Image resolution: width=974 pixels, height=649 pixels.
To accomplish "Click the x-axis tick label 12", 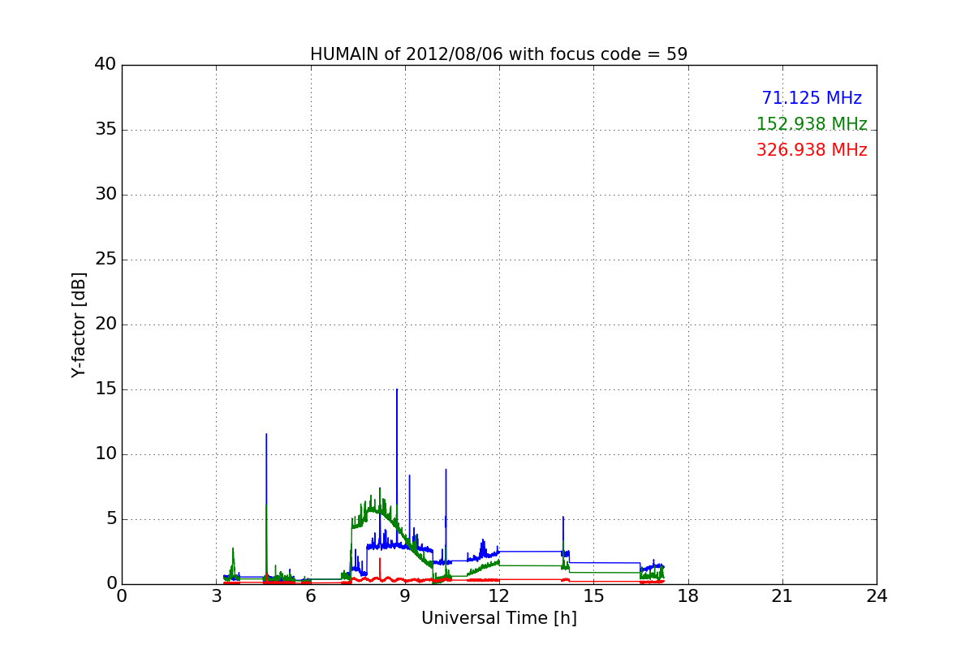I will pos(499,596).
